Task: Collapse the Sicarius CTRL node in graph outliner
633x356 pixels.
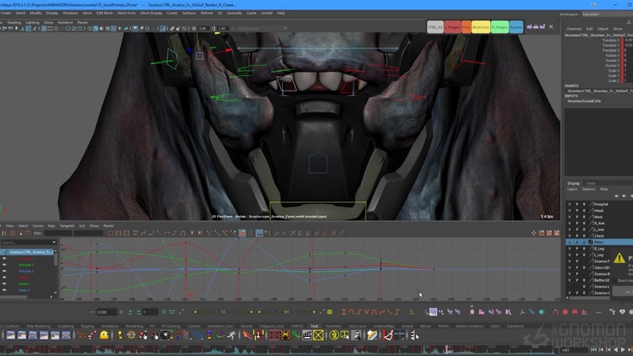Action: tap(4, 252)
